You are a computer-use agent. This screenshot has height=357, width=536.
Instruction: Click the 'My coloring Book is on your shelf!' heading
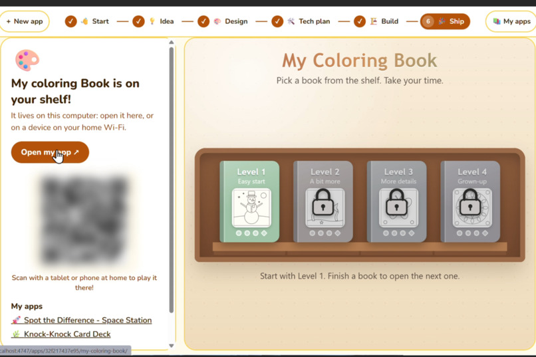(x=75, y=91)
